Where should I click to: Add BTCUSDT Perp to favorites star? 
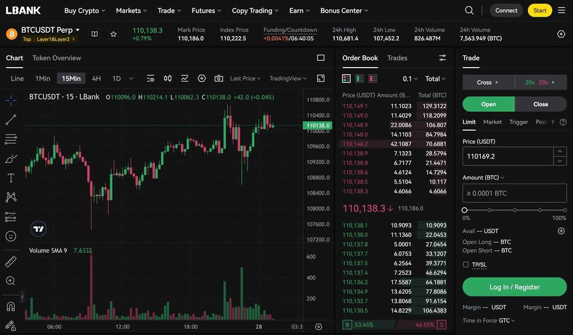click(113, 34)
